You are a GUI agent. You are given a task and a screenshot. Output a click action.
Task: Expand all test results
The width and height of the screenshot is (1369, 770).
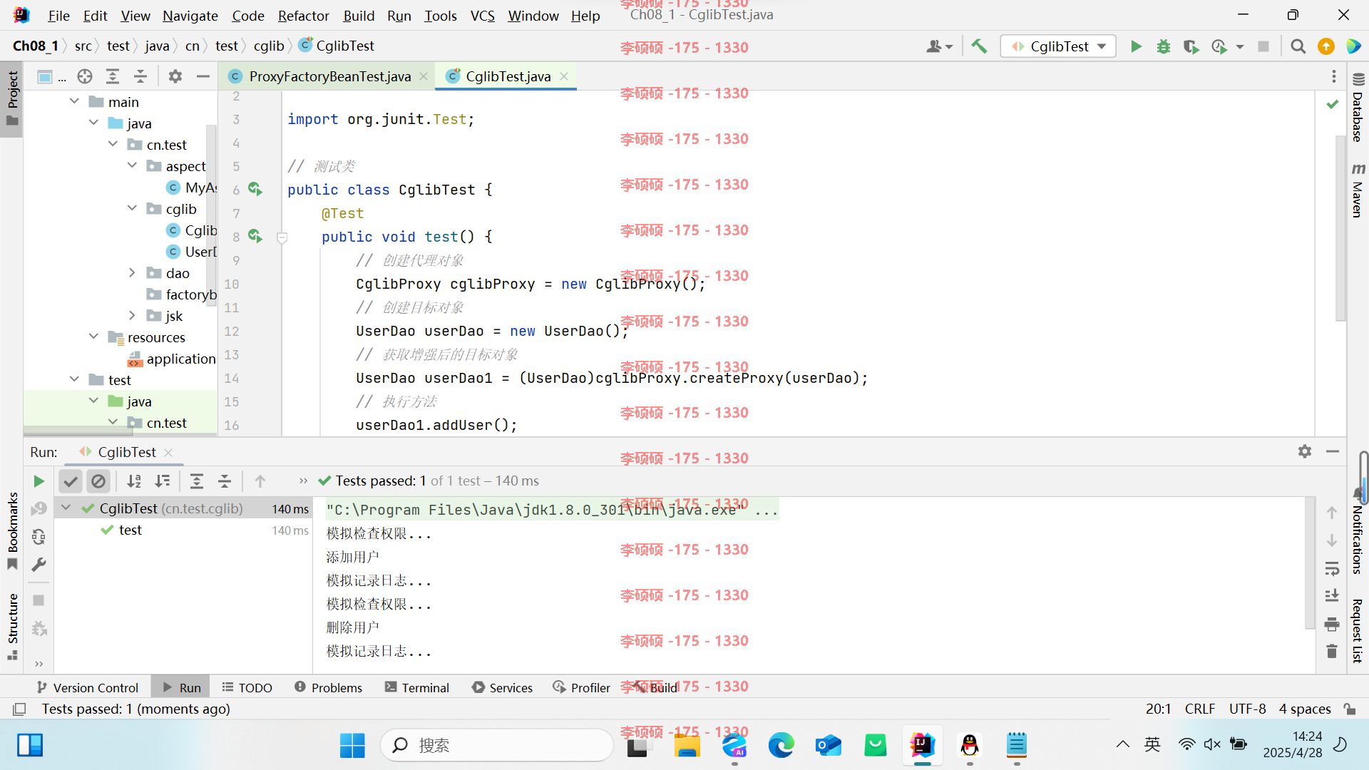(x=197, y=481)
